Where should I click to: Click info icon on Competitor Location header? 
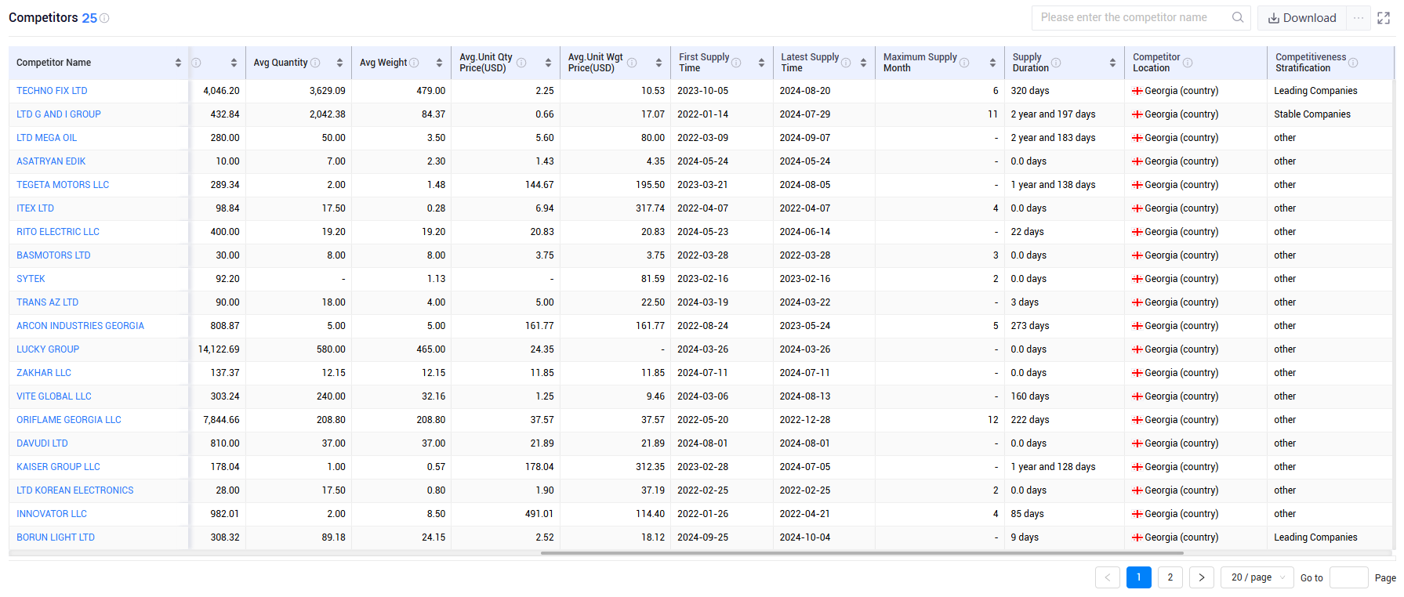coord(1188,63)
